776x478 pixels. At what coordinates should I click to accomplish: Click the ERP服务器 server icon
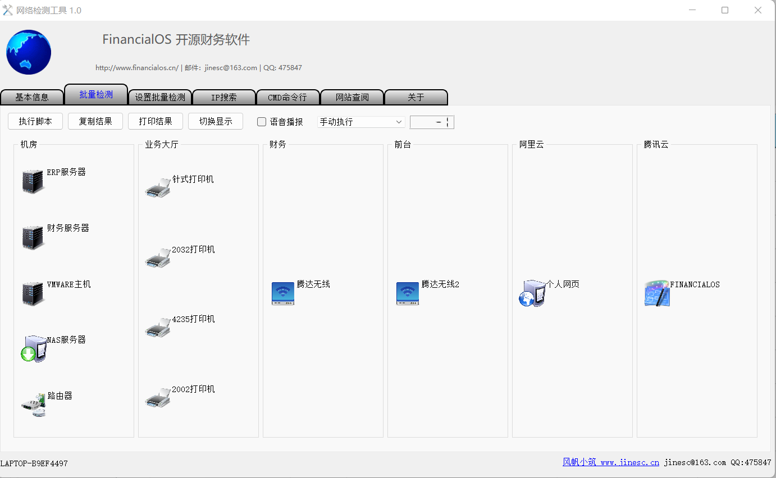(x=33, y=182)
